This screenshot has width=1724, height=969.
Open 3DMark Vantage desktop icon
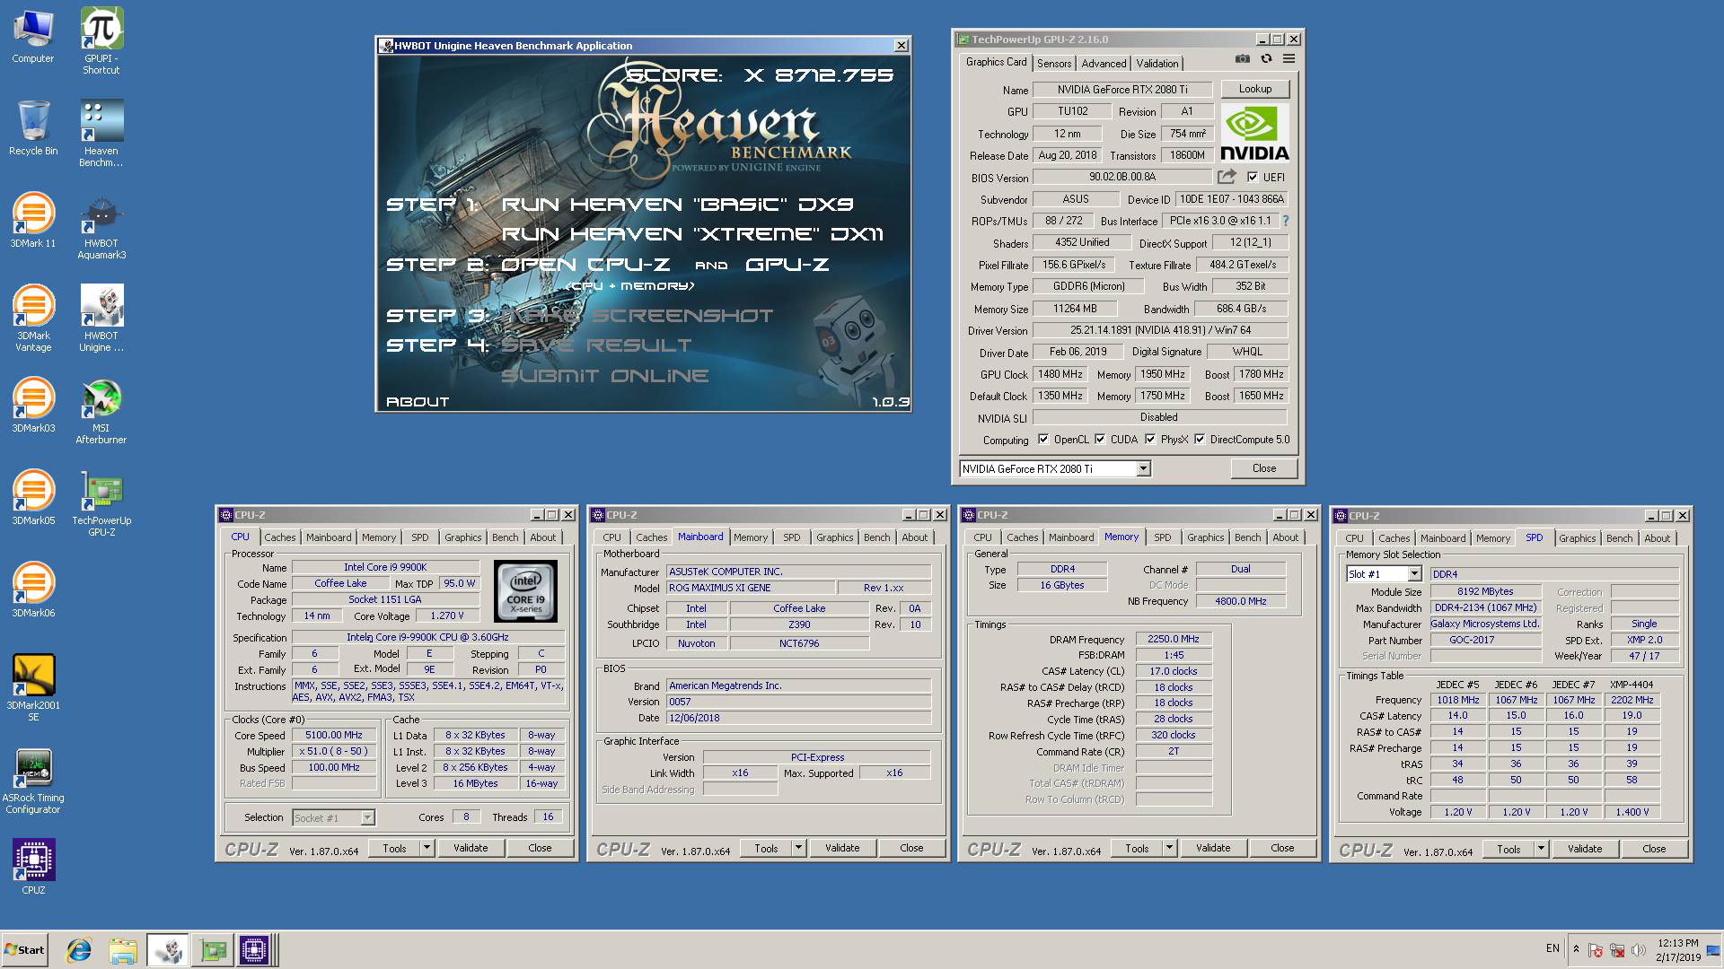click(33, 319)
